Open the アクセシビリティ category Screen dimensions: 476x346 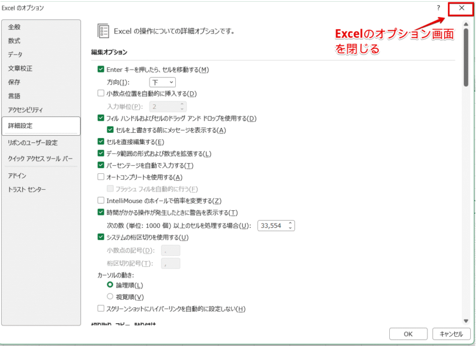[x=26, y=110]
